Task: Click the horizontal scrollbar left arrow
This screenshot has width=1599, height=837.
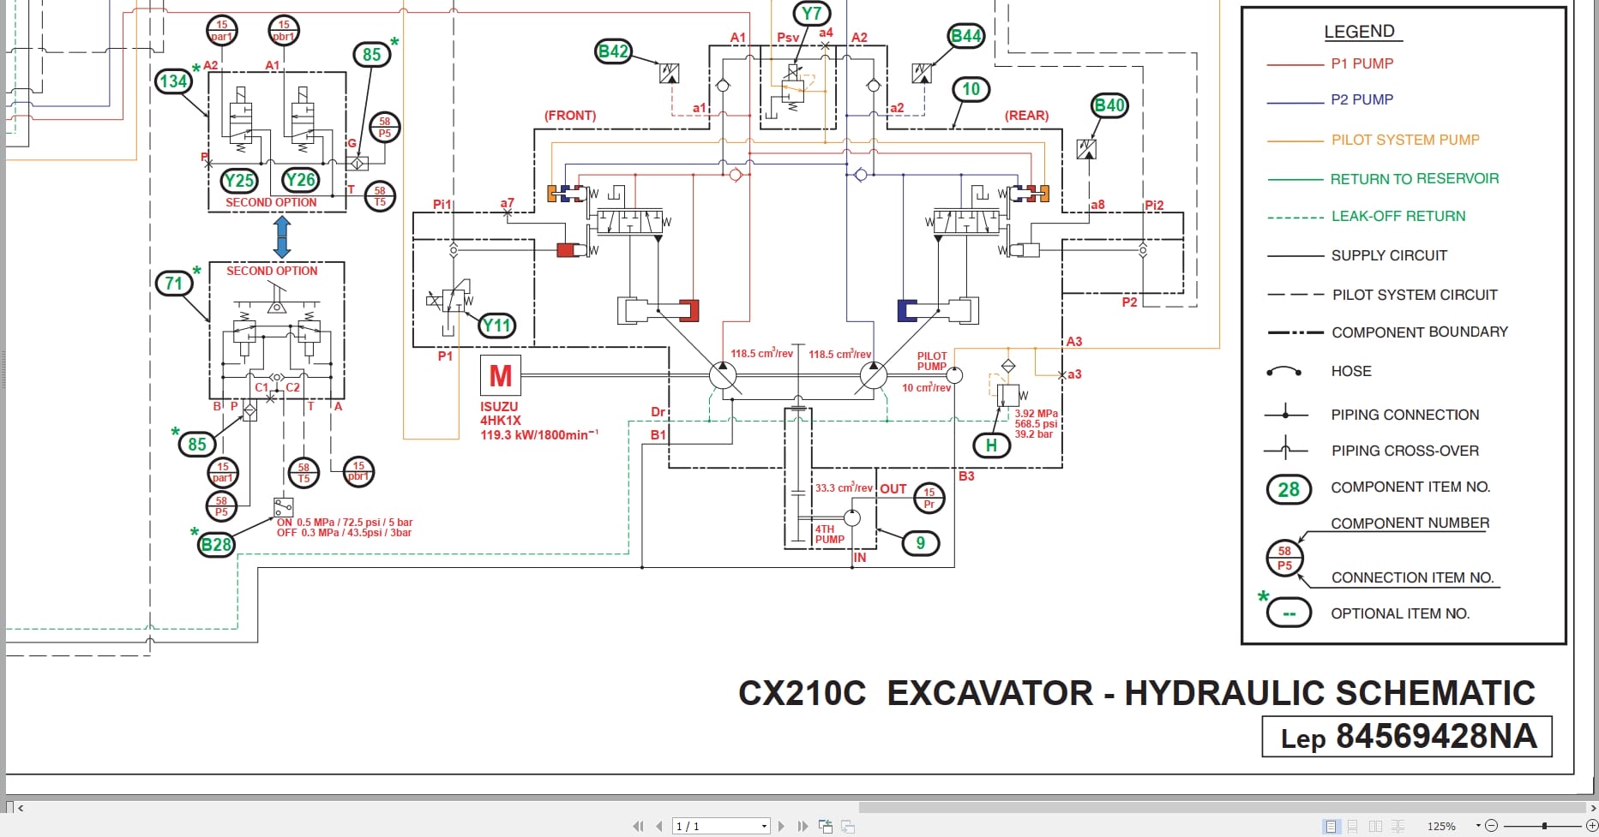Action: tap(20, 807)
